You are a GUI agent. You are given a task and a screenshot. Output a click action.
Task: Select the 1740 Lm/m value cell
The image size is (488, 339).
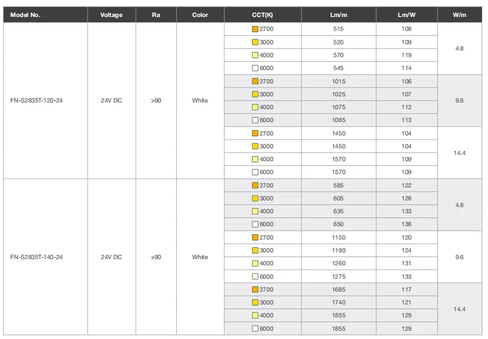[x=339, y=302]
